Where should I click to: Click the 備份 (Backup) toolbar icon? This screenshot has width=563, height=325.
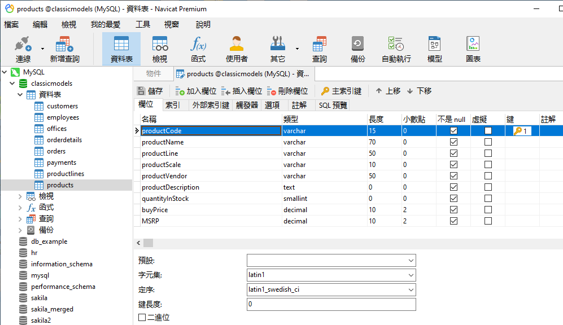pos(358,48)
